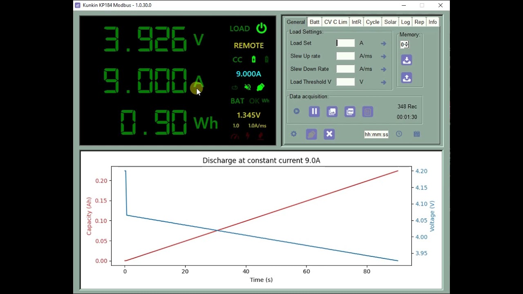523x294 pixels.
Task: Adjust the Memory slot spinner
Action: 405,45
